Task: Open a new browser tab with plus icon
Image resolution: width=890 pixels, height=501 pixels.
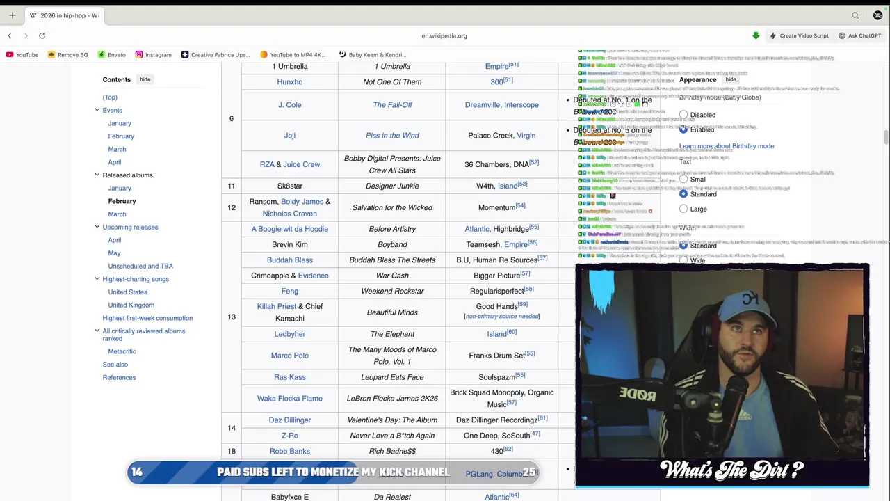Action: click(x=12, y=15)
